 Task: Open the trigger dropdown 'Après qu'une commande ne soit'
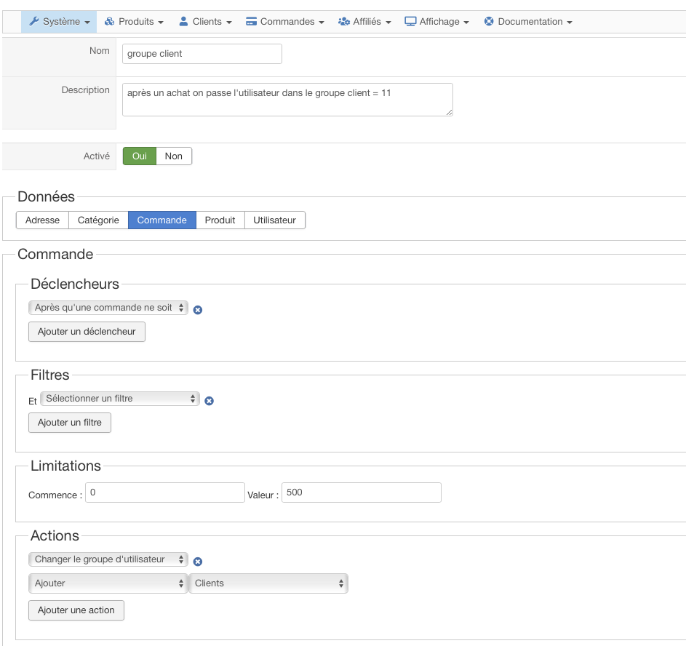(108, 308)
